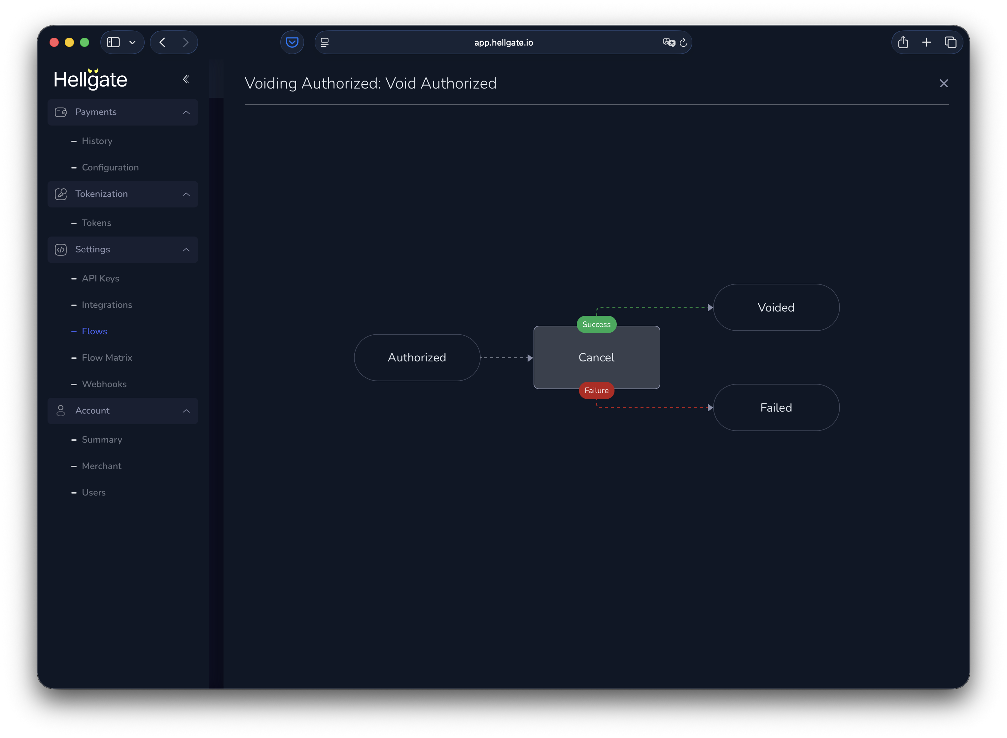The image size is (1007, 738).
Task: Collapse the Hellgate sidebar with double-chevron
Action: pos(186,79)
